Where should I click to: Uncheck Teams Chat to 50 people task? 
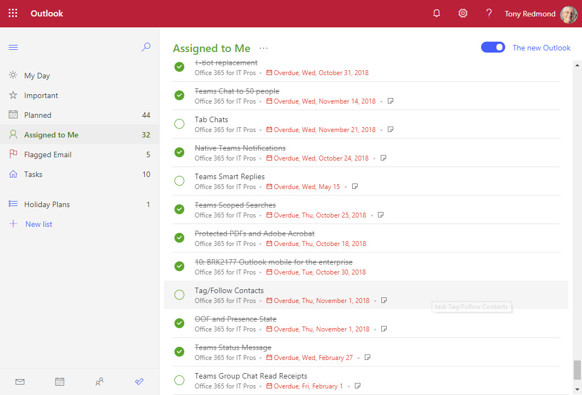coord(179,95)
